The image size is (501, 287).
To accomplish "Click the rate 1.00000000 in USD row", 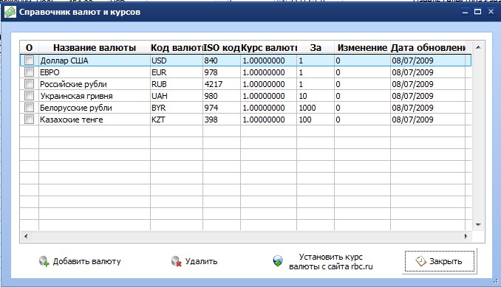I will tap(268, 60).
